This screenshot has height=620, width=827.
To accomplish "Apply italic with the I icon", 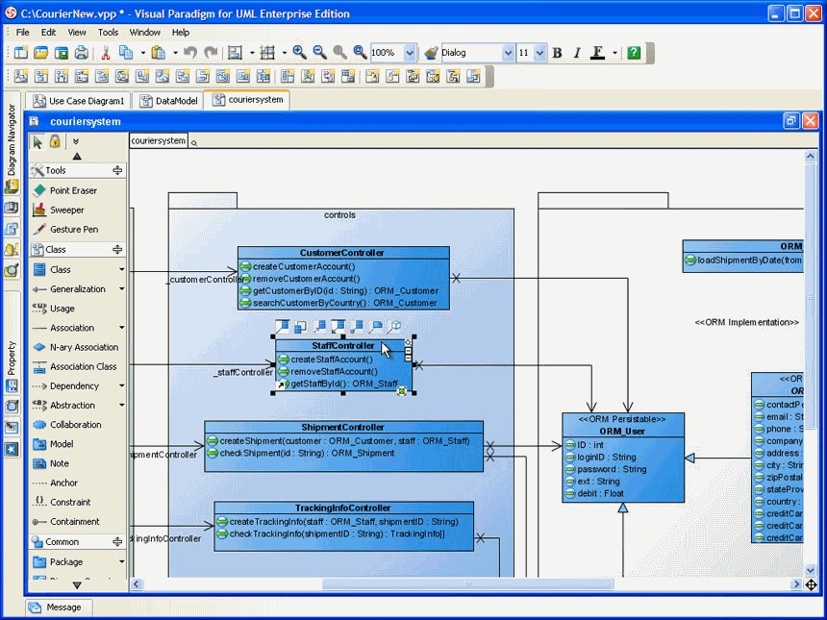I will (577, 52).
